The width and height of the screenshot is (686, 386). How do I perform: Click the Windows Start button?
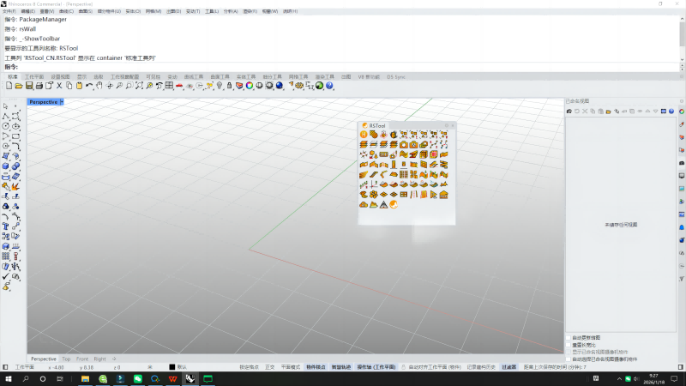[9, 378]
